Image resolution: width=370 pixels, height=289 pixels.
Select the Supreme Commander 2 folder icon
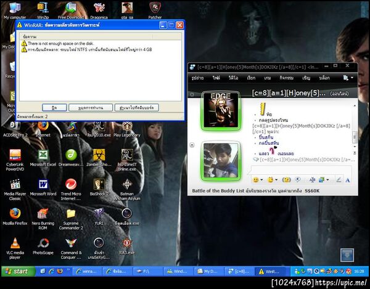pyautogui.click(x=71, y=219)
